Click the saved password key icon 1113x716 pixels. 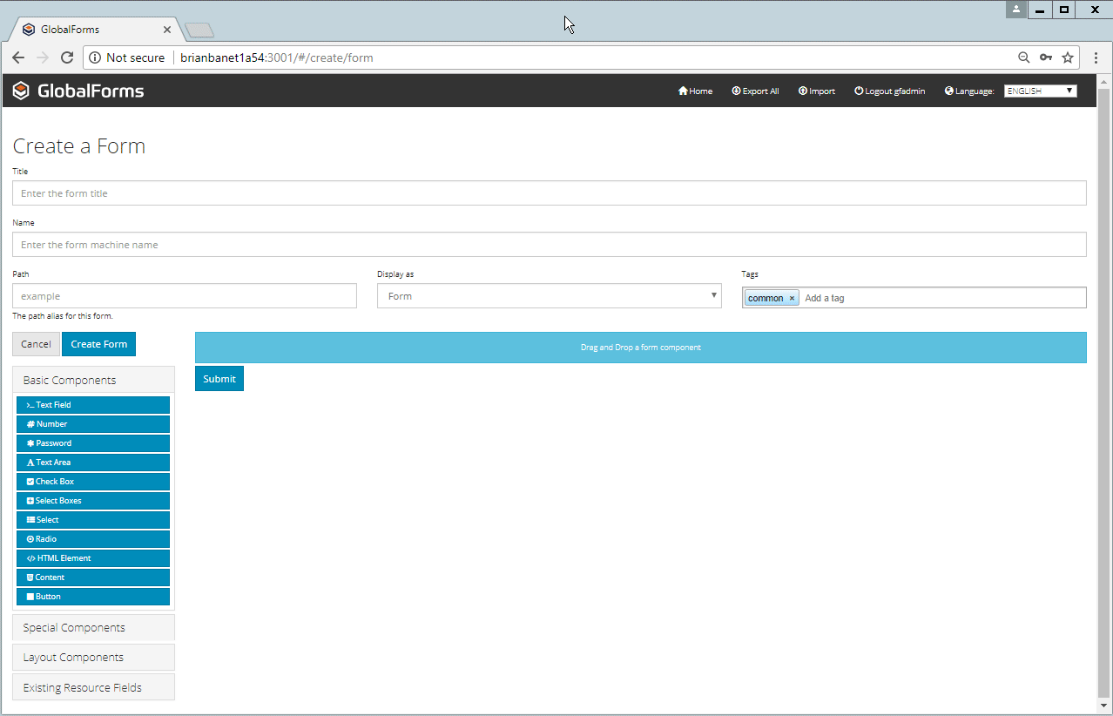tap(1046, 57)
